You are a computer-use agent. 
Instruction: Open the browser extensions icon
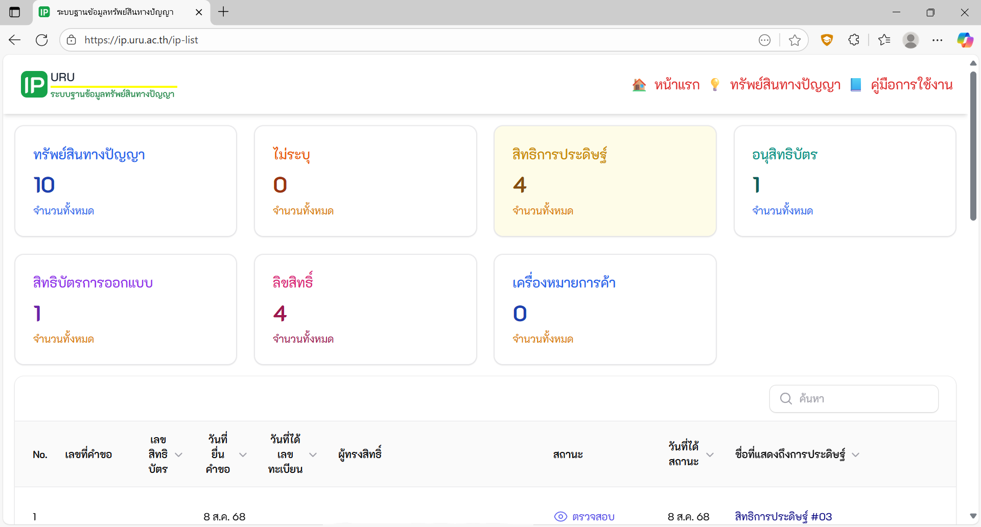pos(853,40)
